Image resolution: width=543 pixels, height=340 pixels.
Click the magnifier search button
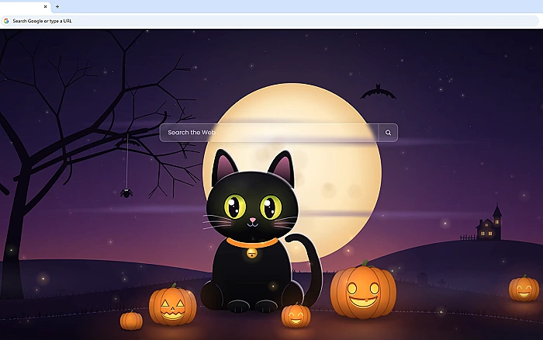(388, 133)
